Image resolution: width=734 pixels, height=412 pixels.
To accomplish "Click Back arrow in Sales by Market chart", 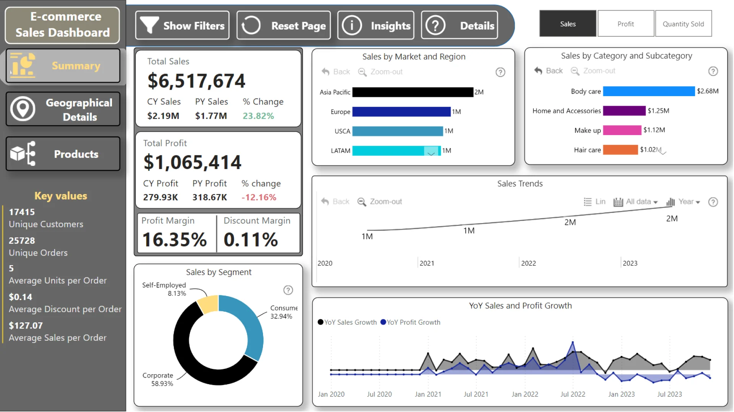I will click(x=325, y=72).
